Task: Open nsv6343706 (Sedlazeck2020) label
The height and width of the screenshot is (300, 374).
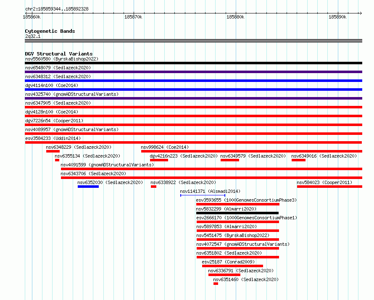Action: click(x=93, y=174)
